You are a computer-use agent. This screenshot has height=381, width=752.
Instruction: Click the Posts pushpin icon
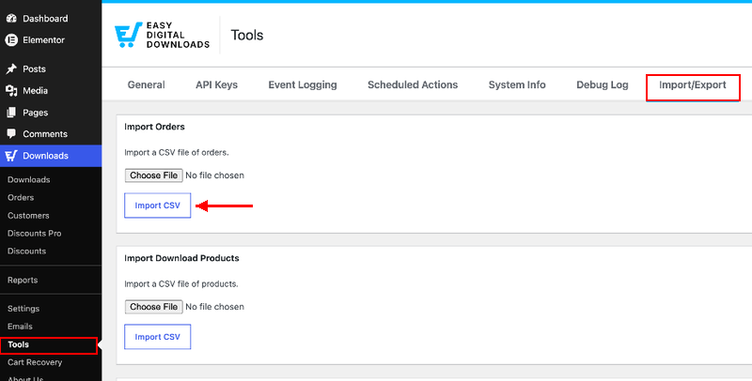[x=11, y=69]
